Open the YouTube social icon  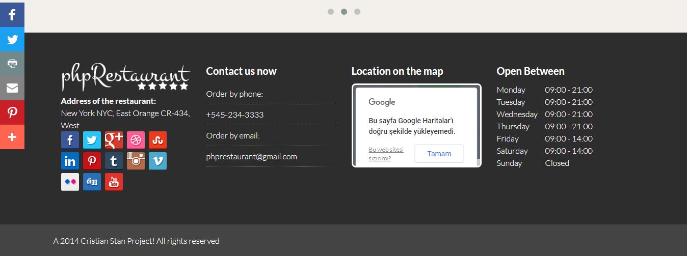(114, 182)
